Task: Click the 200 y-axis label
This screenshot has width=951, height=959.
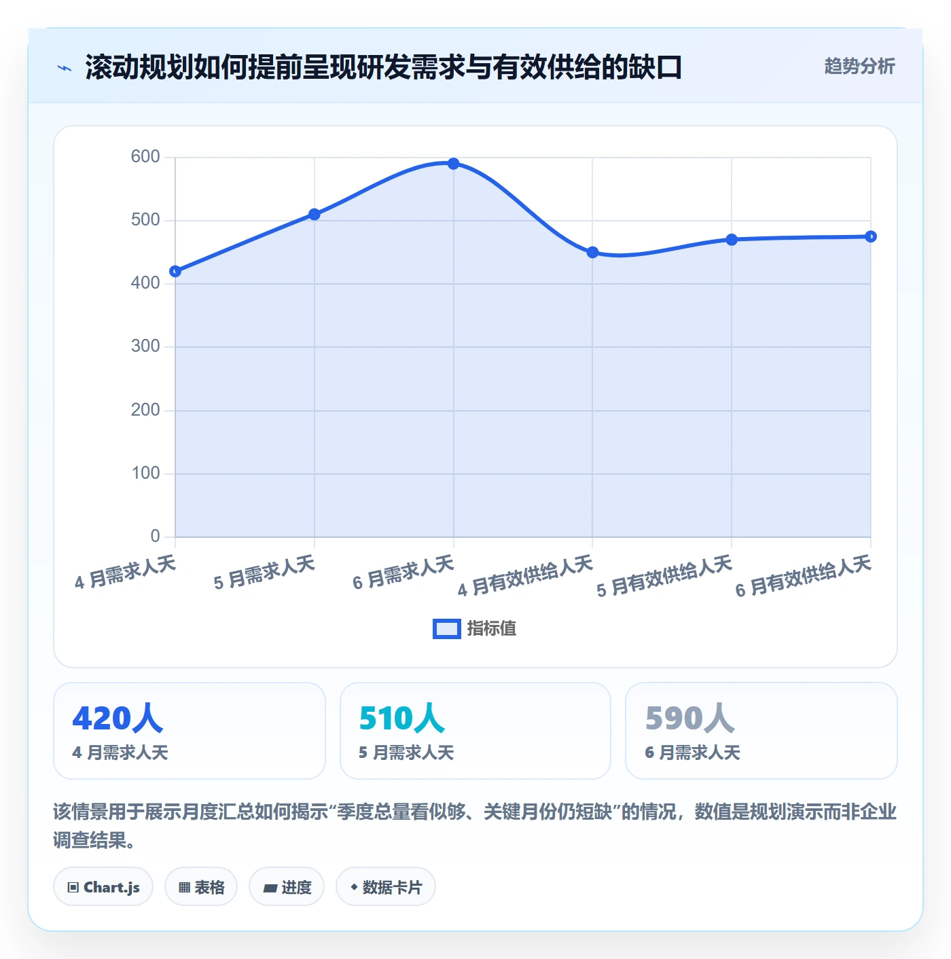Action: click(145, 410)
